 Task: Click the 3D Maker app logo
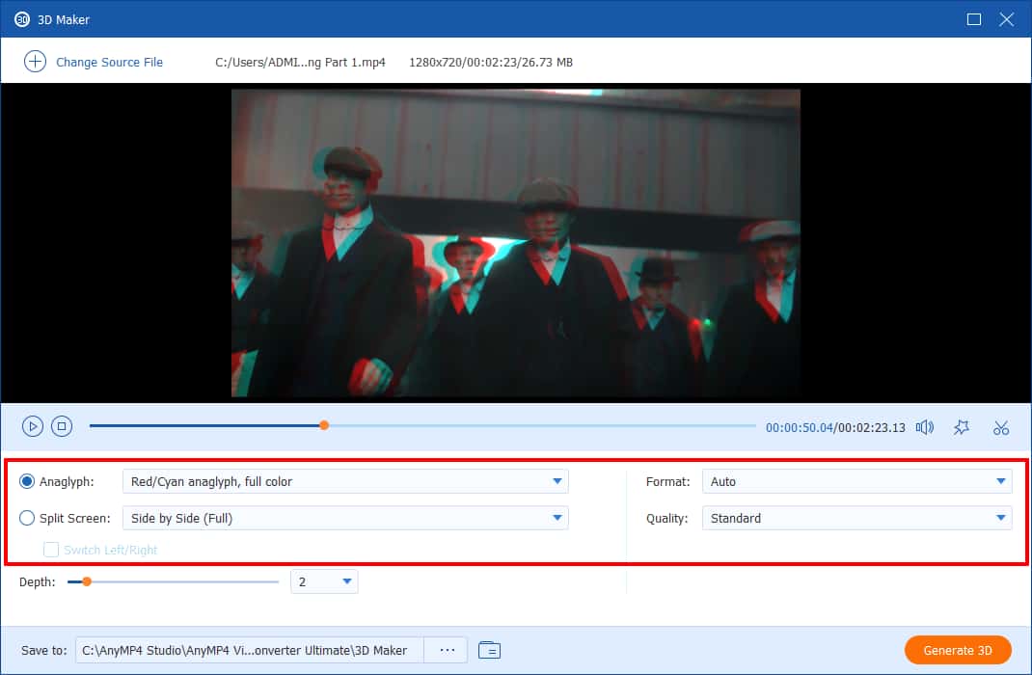coord(21,19)
